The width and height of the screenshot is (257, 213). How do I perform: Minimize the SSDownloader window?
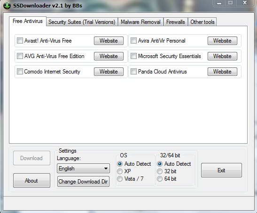pyautogui.click(x=219, y=3)
